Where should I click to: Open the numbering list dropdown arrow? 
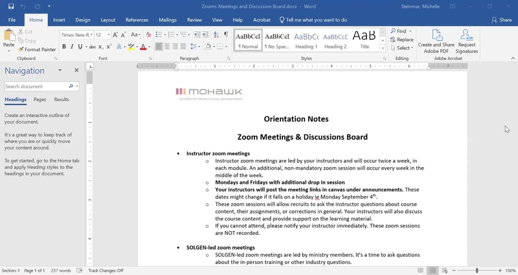pyautogui.click(x=177, y=35)
